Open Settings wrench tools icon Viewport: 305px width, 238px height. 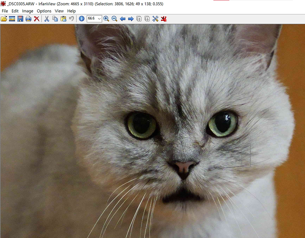155,19
